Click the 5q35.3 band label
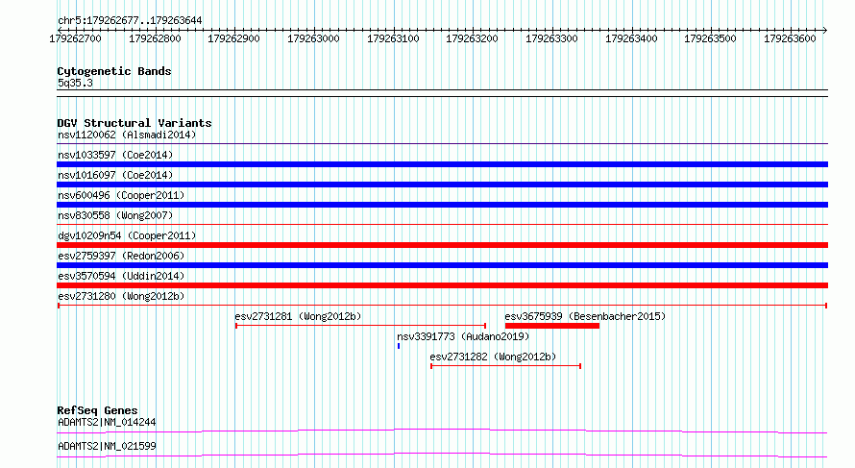 point(75,83)
